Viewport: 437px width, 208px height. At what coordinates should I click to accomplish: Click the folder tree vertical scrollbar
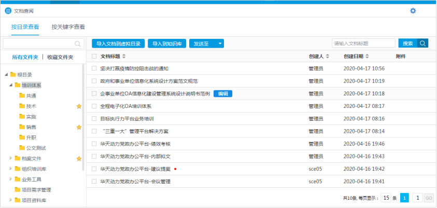tap(83, 119)
